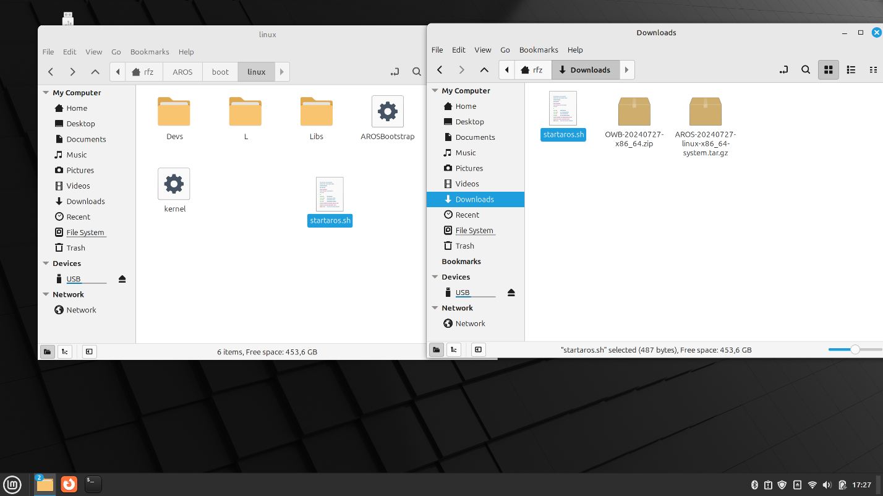883x496 pixels.
Task: Go up one folder in Downloads window
Action: click(484, 70)
